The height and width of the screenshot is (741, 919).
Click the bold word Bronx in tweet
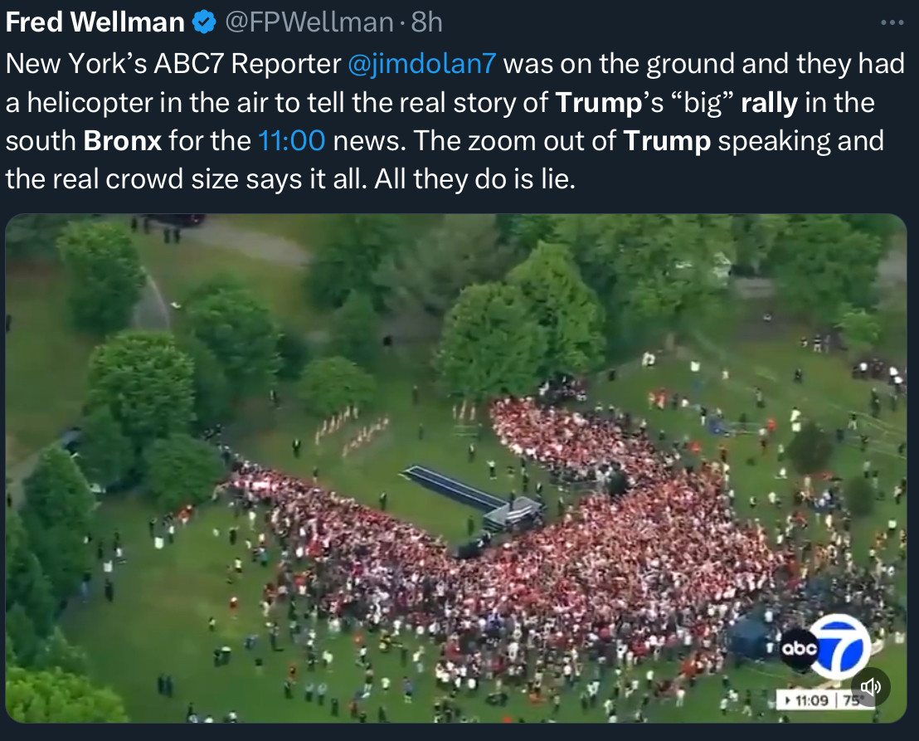123,141
